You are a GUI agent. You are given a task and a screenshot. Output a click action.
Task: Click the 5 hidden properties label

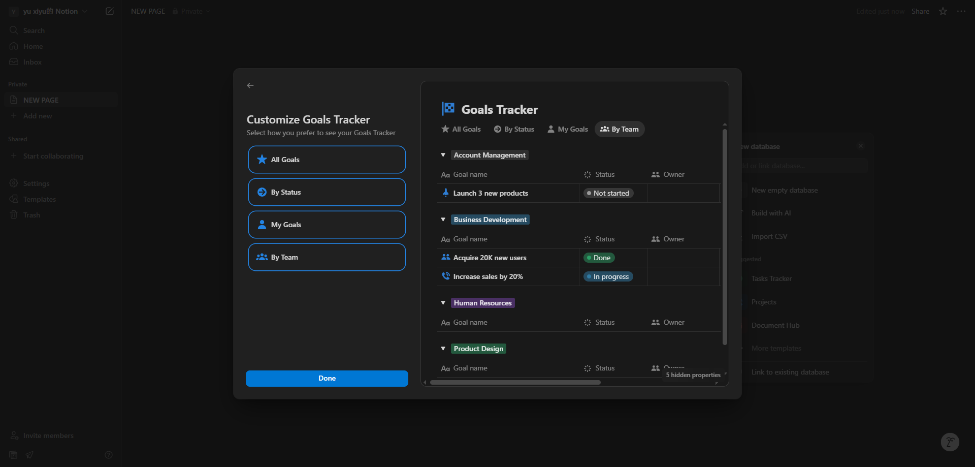(x=693, y=375)
